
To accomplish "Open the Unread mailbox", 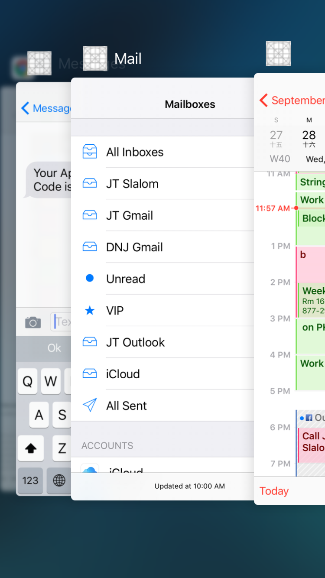I will pyautogui.click(x=162, y=279).
